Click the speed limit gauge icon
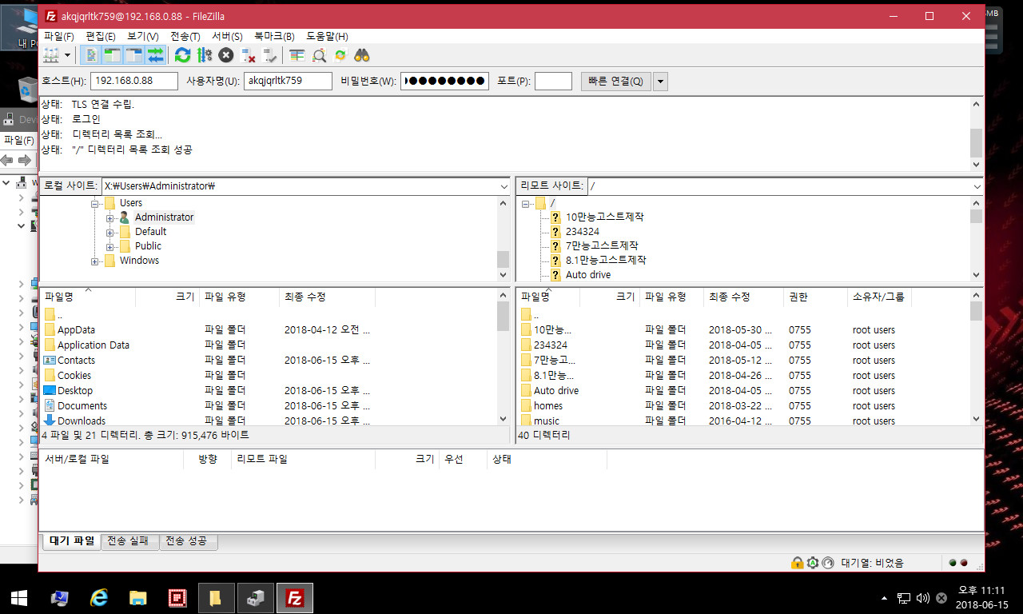This screenshot has width=1023, height=614. coord(828,563)
